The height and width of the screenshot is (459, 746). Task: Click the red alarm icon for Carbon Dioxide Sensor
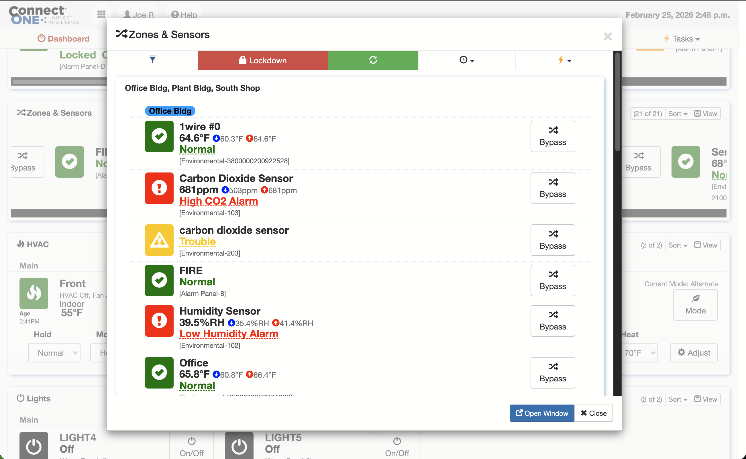159,188
